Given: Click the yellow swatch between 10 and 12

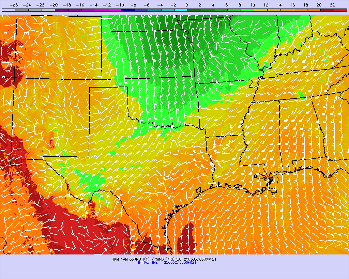Looking at the screenshot, I should 261,10.
